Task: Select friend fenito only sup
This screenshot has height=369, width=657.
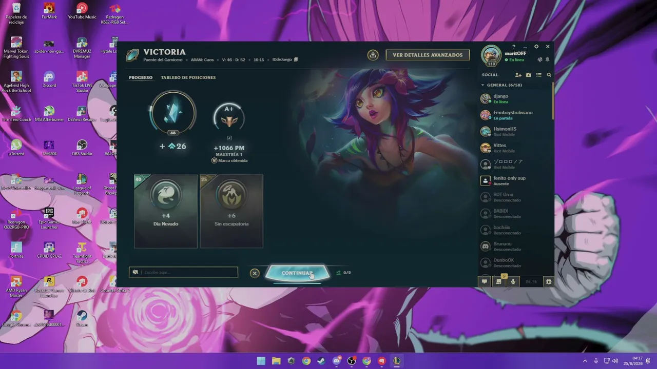Action: 515,180
